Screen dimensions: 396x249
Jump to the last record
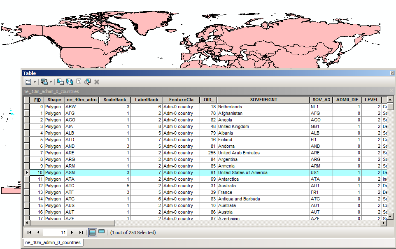[x=81, y=232]
